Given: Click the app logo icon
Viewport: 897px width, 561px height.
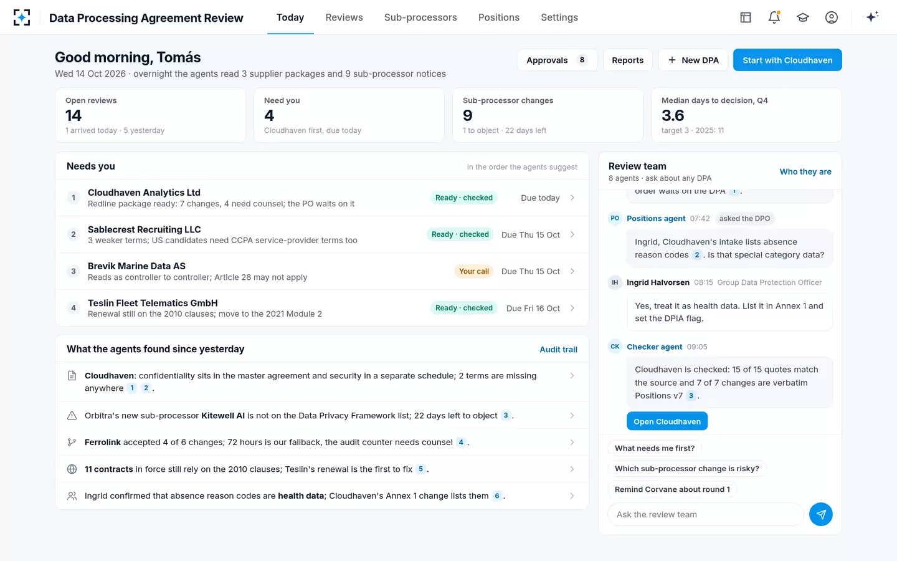Looking at the screenshot, I should 22,17.
